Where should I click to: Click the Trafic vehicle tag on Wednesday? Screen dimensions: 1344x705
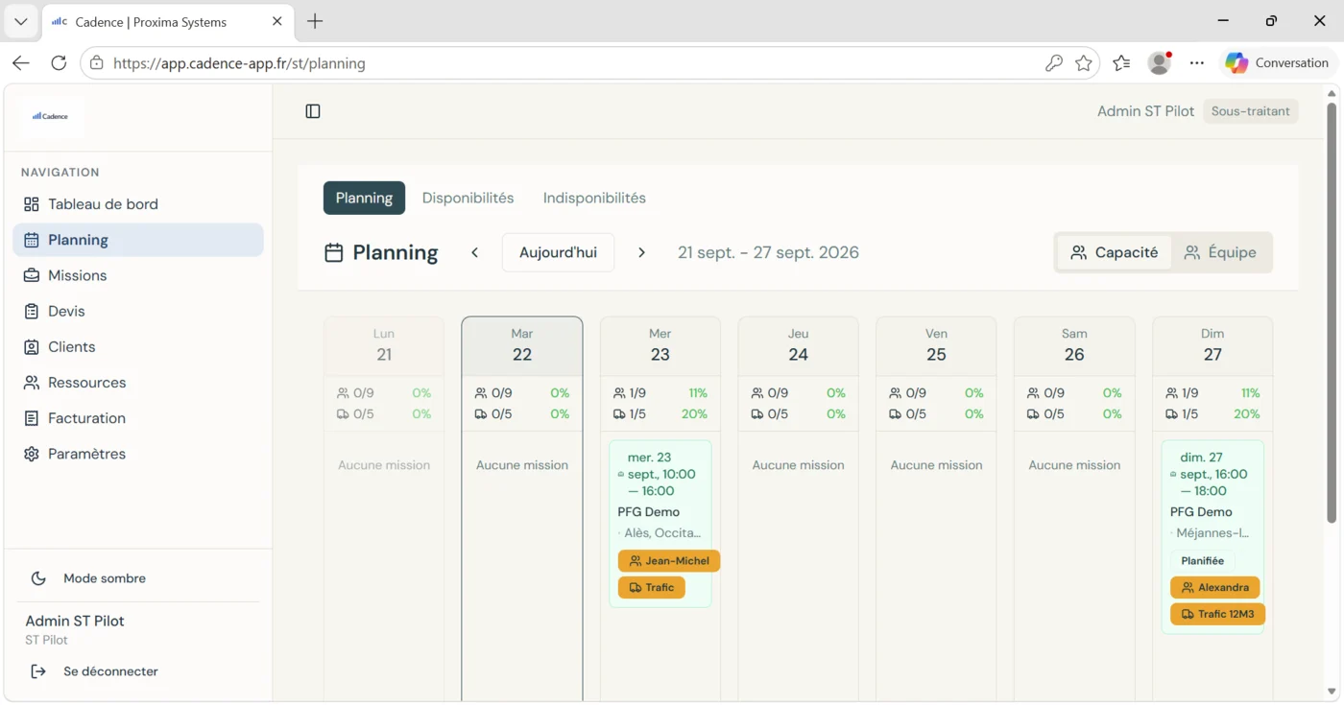(x=651, y=587)
